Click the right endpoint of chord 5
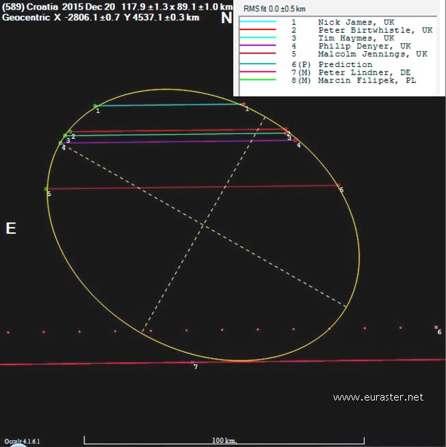The image size is (446, 447). pos(337,185)
